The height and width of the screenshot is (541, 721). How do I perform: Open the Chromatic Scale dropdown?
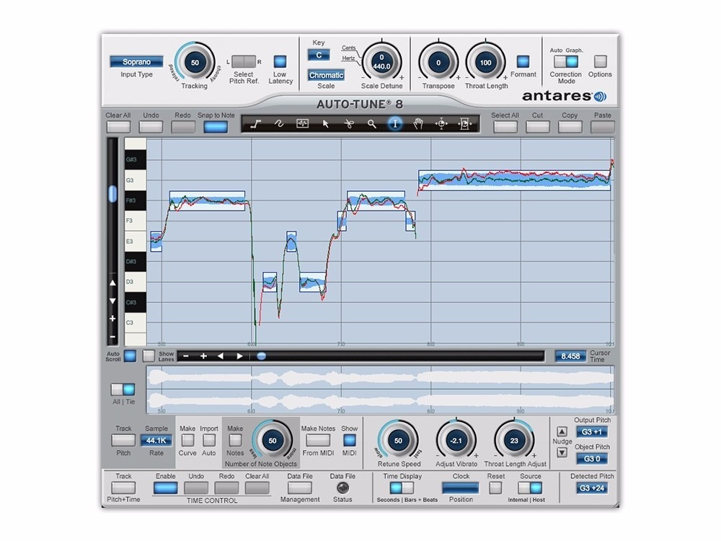326,75
